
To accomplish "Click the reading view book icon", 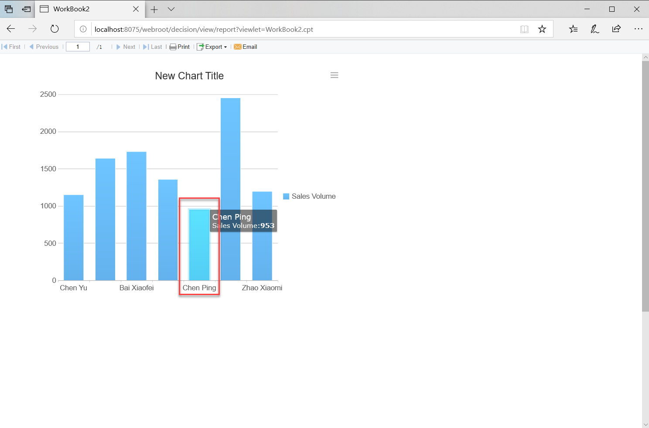I will coord(524,29).
